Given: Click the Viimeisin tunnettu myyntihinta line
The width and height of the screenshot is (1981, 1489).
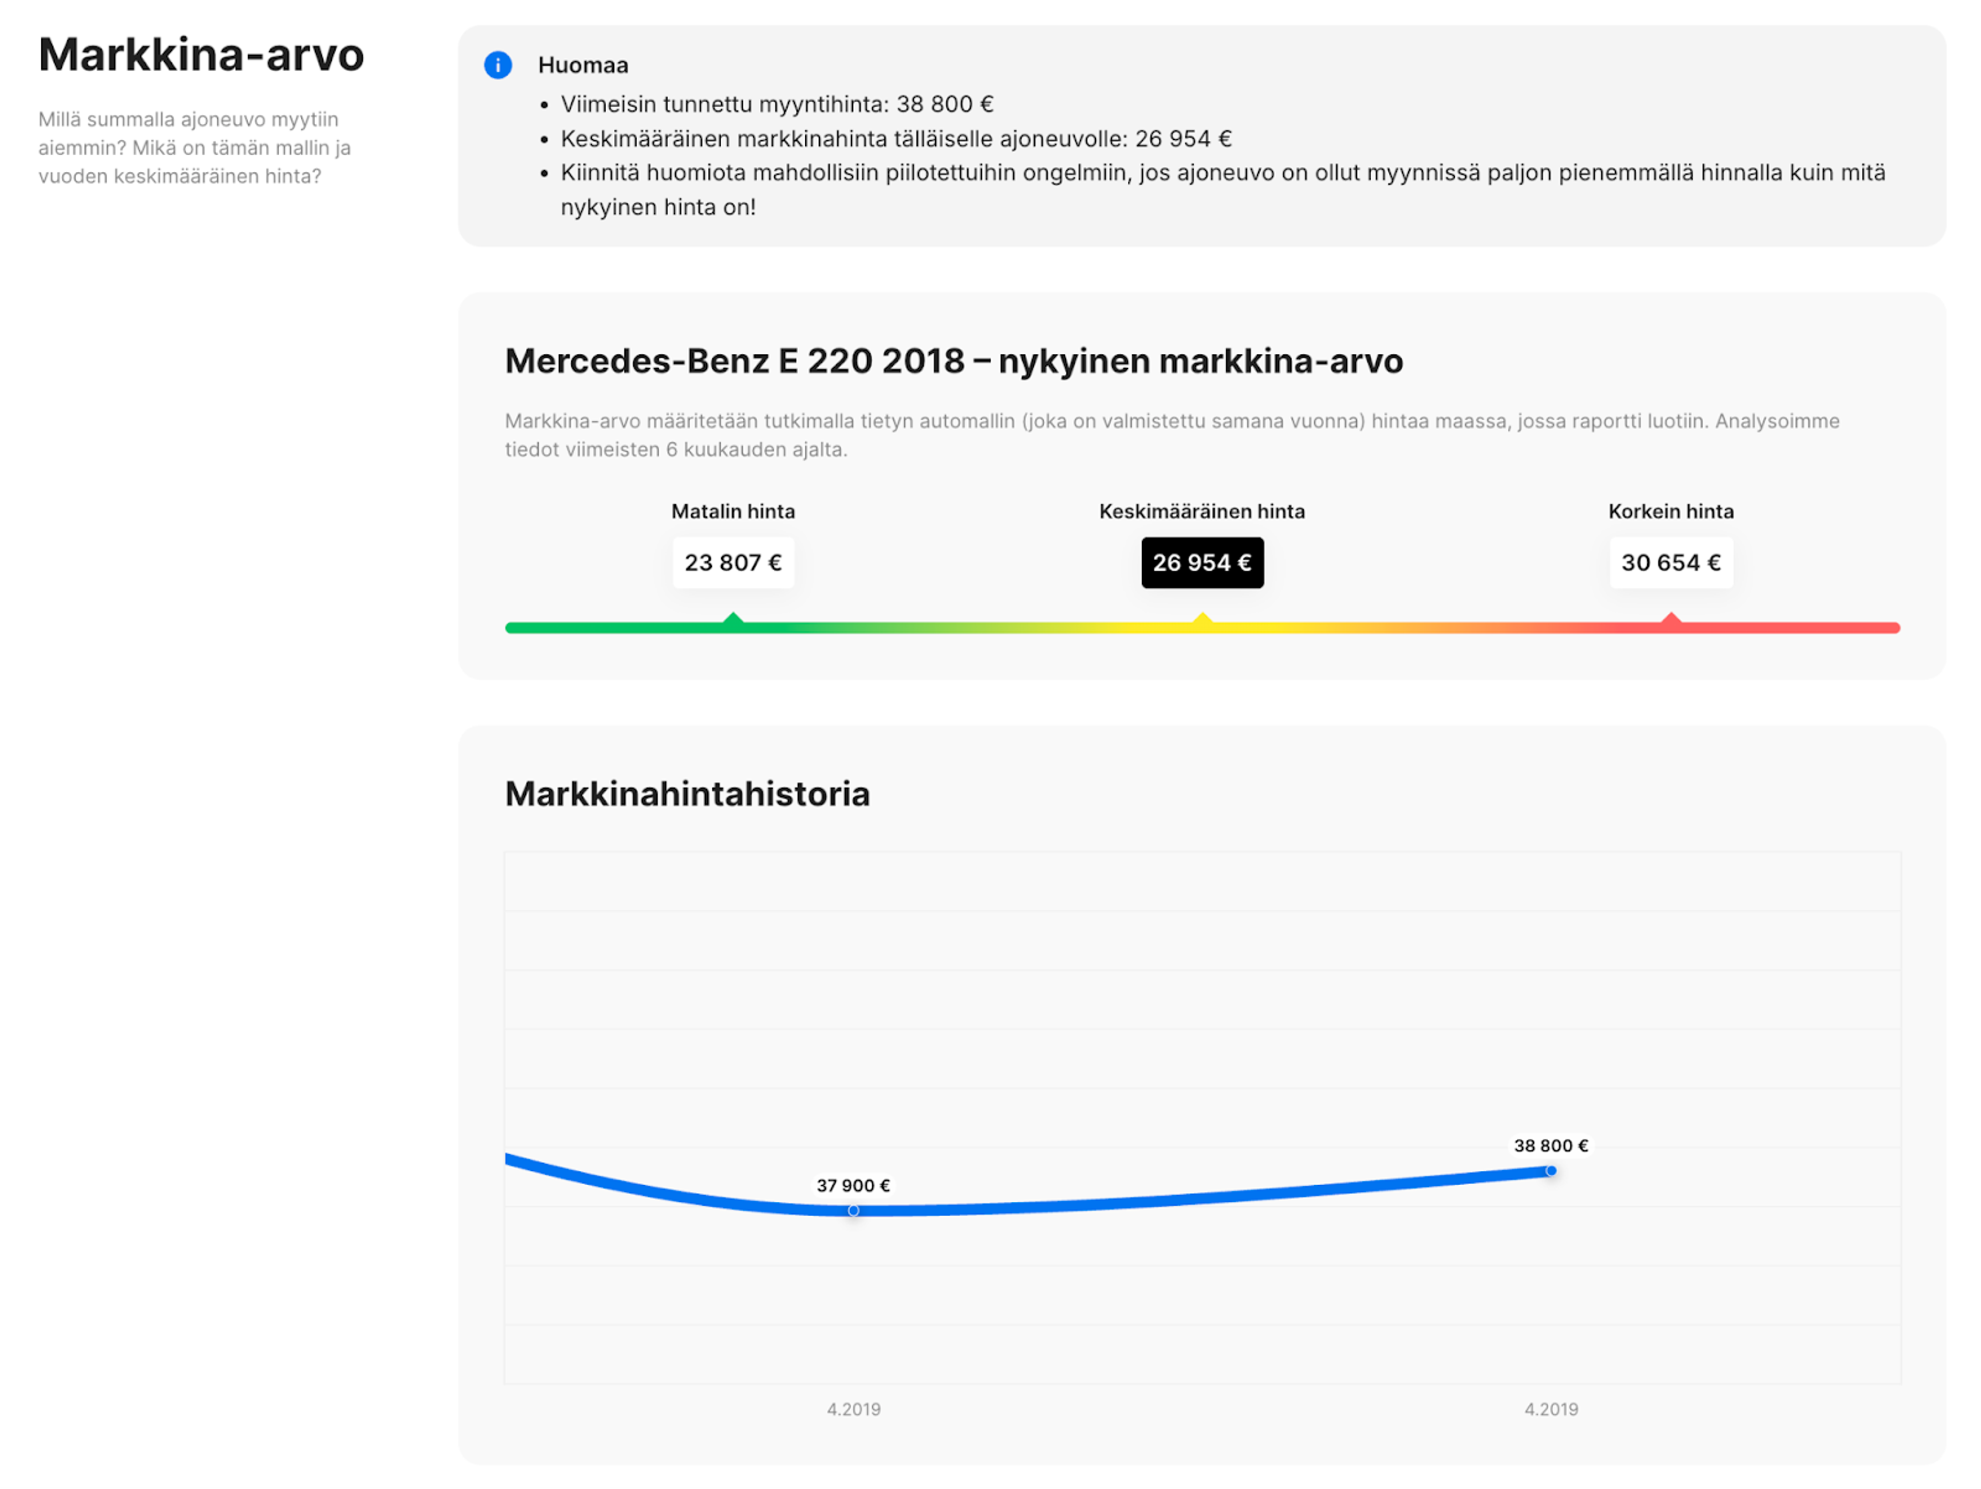Looking at the screenshot, I should click(776, 105).
